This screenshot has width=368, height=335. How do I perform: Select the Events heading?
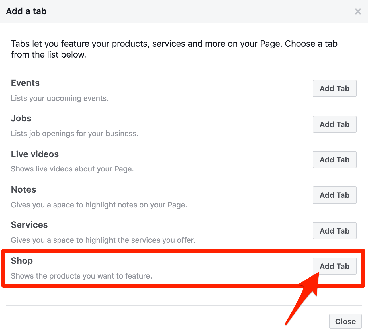25,83
